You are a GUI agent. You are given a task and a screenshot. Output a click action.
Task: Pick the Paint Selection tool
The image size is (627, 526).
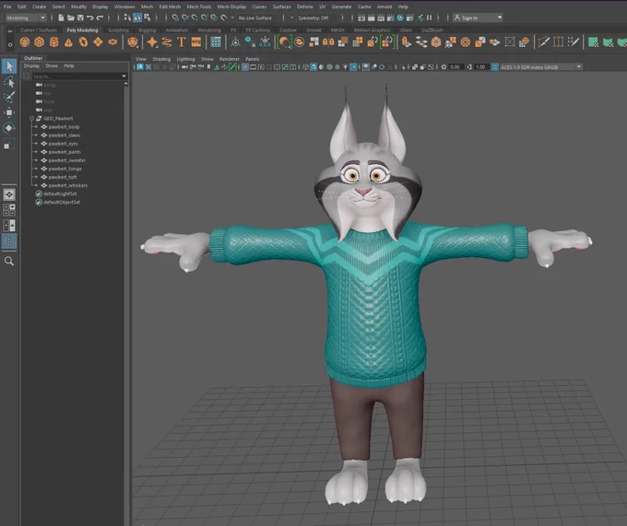pos(9,97)
